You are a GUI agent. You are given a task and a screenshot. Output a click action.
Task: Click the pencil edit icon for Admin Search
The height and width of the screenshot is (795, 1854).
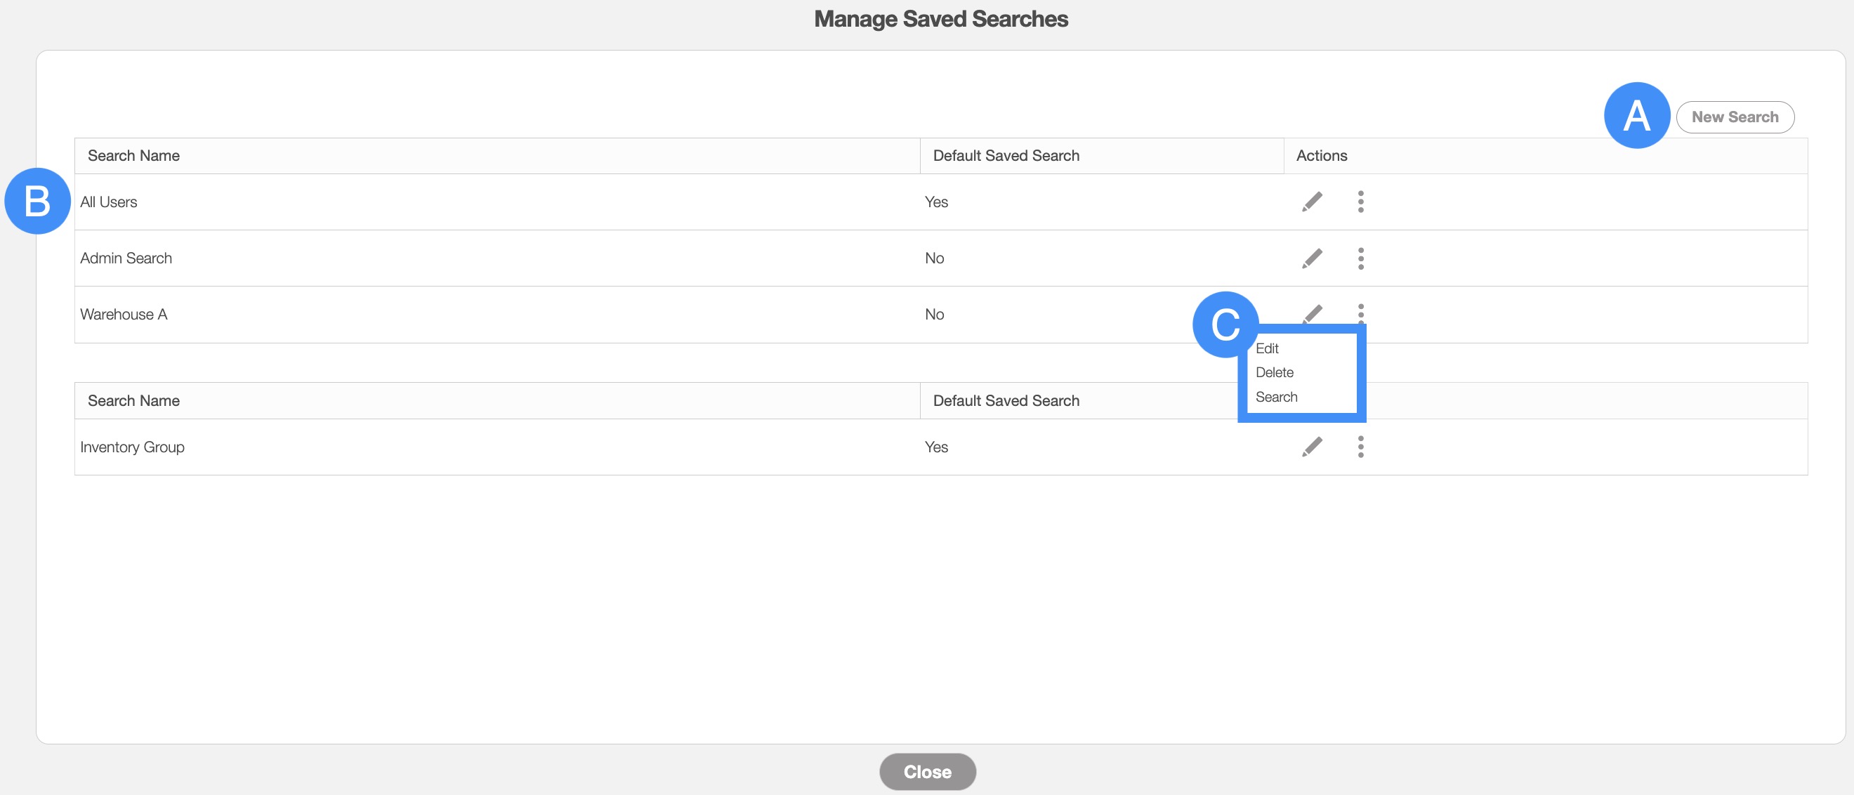click(x=1312, y=258)
